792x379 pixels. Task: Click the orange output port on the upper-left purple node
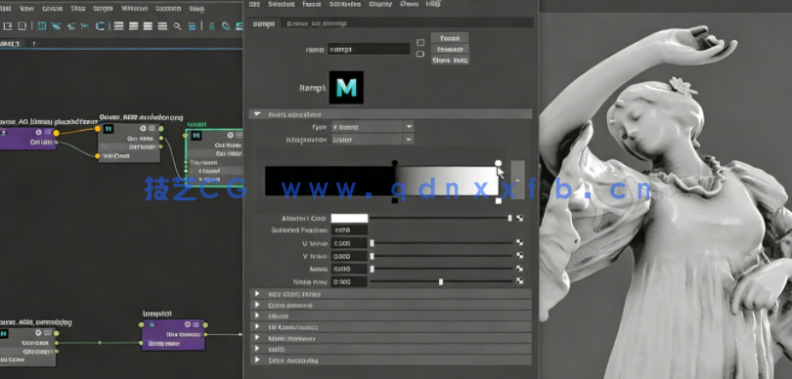pos(56,133)
